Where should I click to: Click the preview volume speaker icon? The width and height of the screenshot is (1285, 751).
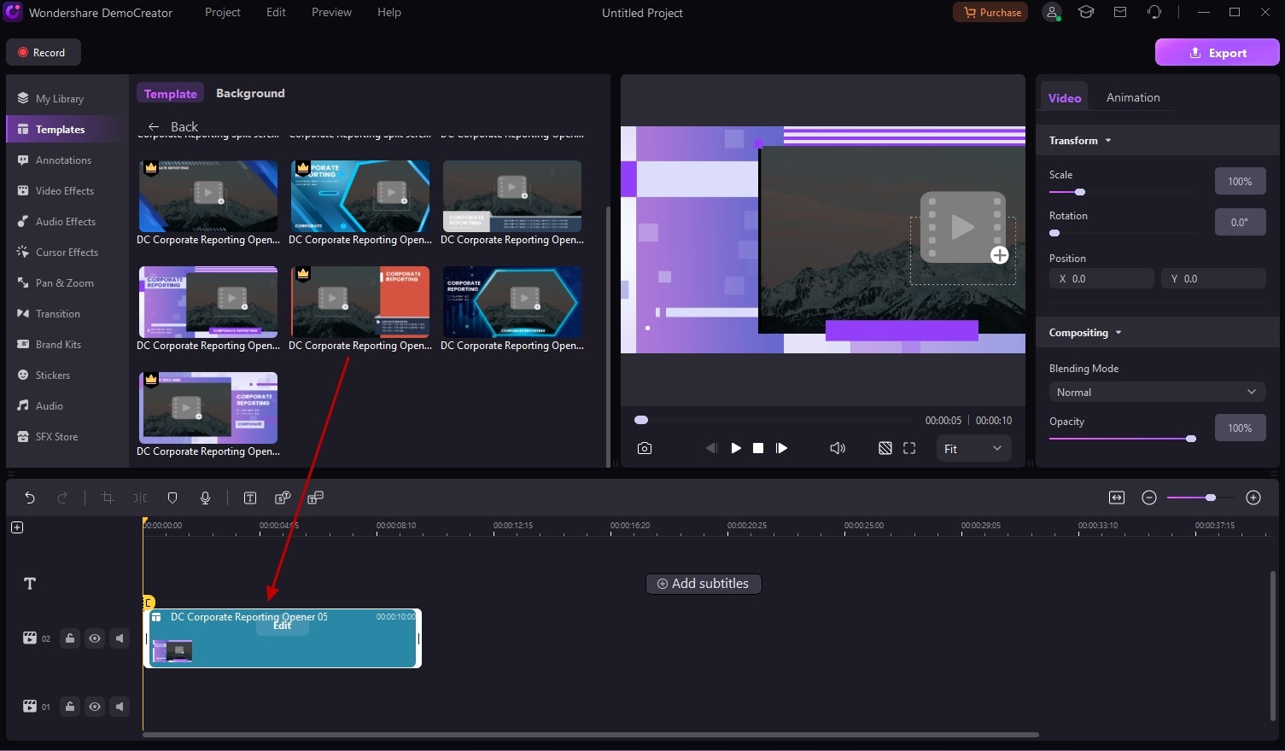(x=838, y=448)
